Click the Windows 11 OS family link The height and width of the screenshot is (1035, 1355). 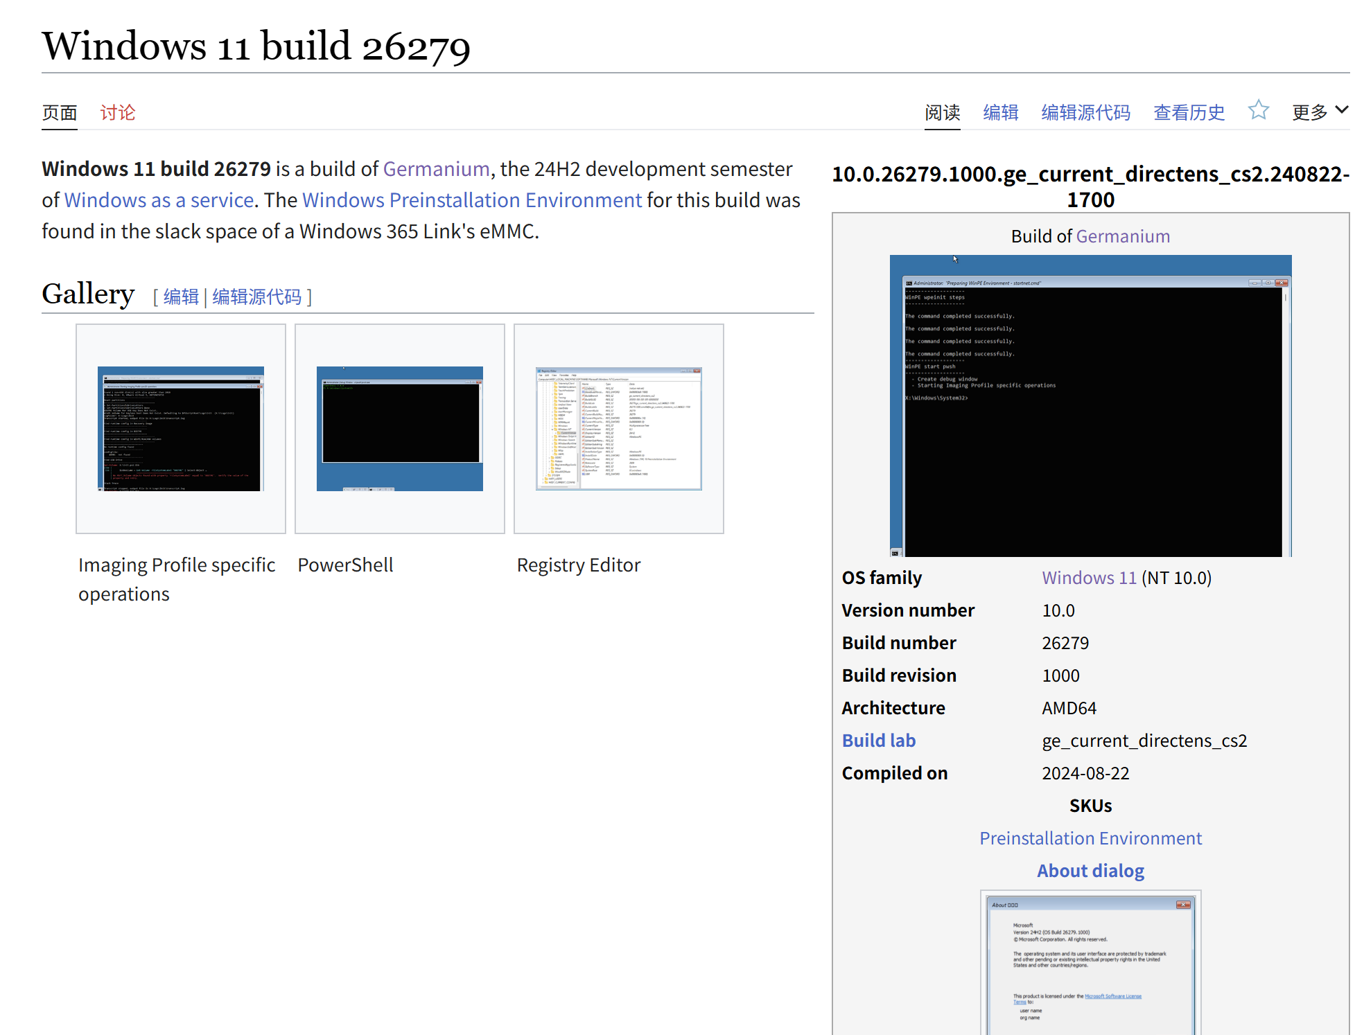[1089, 578]
